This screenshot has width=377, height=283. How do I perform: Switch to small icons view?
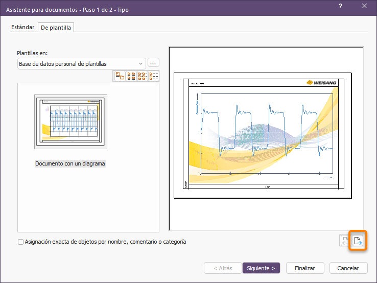(131, 76)
